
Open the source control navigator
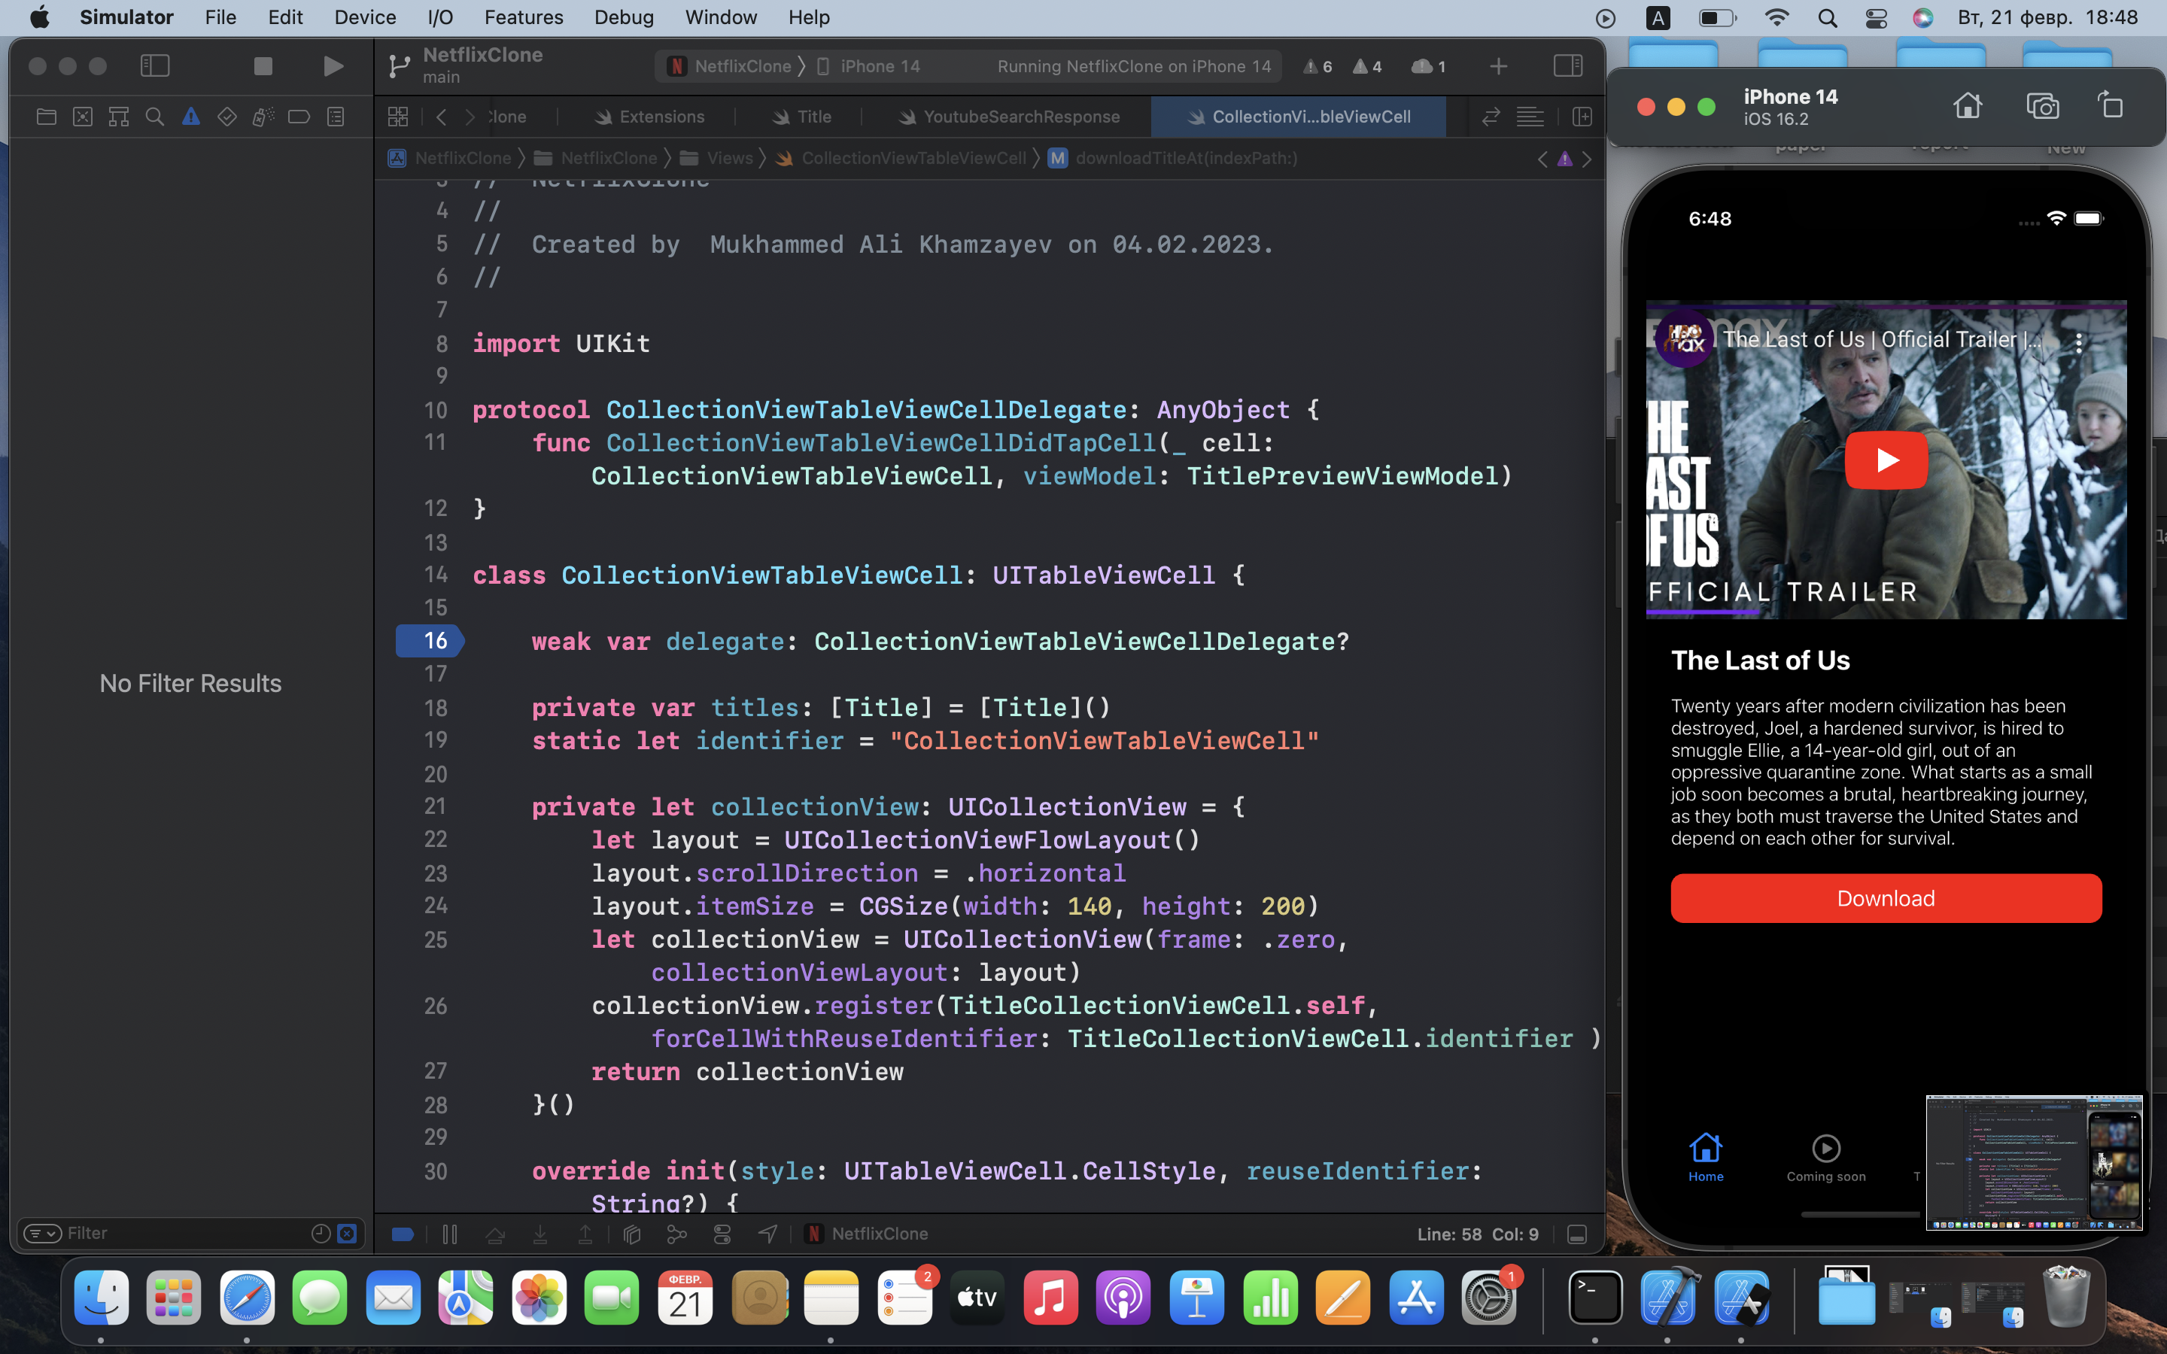(82, 117)
